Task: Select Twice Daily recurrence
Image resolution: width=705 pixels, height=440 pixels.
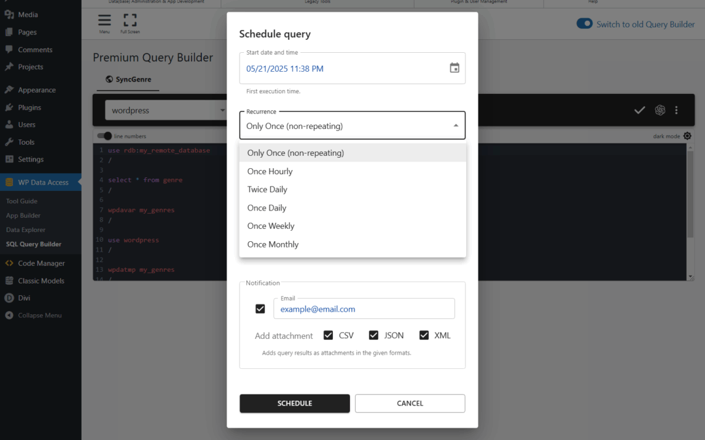Action: pyautogui.click(x=352, y=190)
